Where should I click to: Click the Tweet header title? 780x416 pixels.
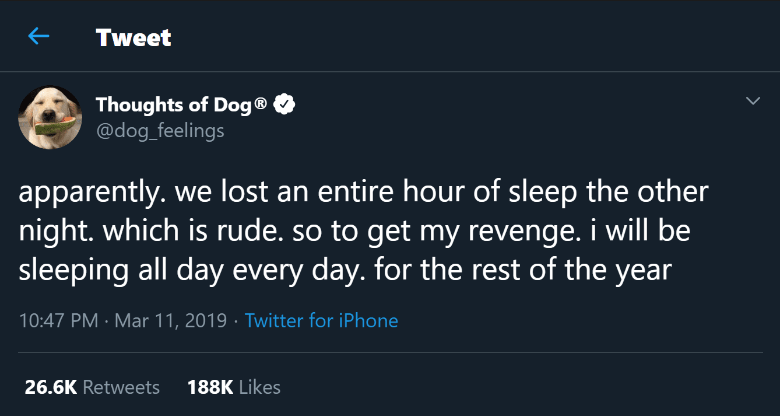coord(133,38)
